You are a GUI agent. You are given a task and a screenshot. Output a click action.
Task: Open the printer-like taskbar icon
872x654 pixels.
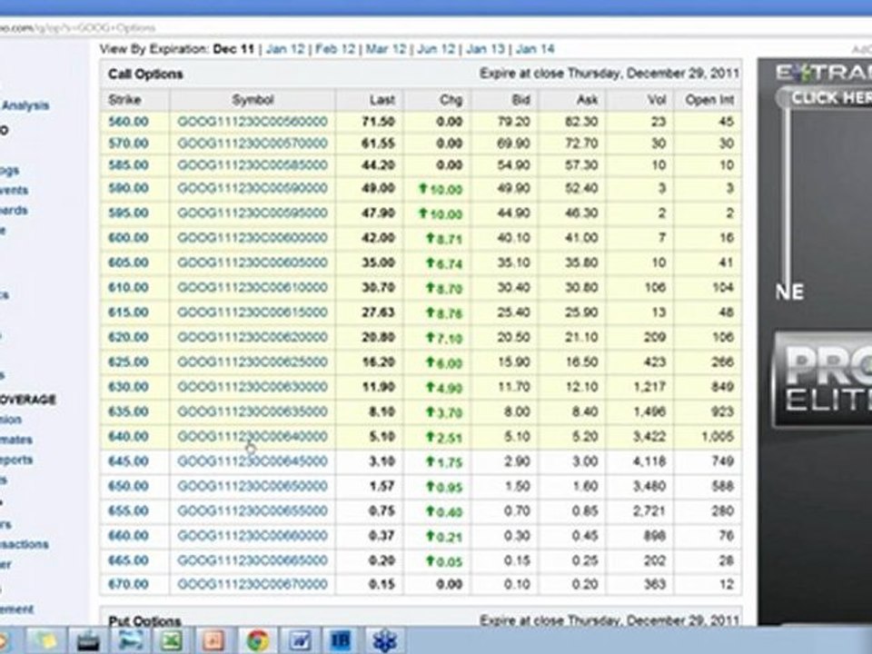(88, 641)
